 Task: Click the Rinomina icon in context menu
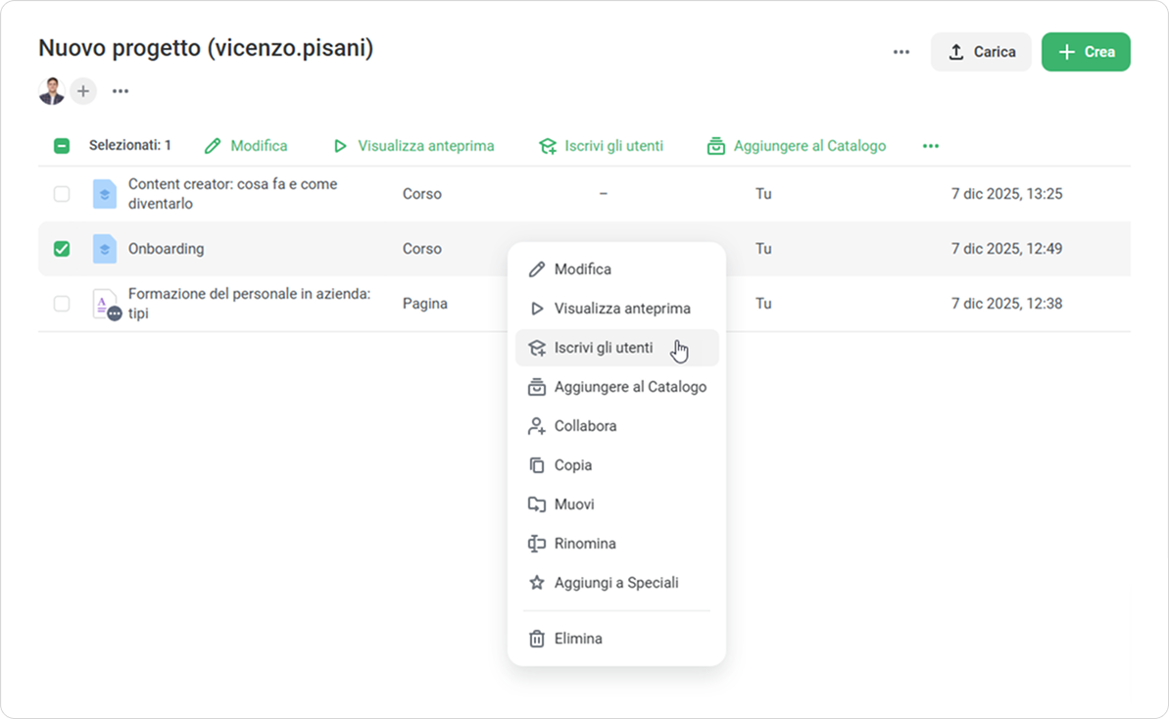(x=537, y=544)
